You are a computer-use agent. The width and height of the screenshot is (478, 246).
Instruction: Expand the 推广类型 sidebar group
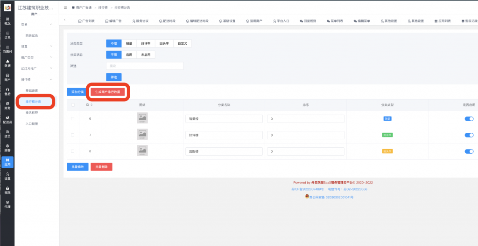[x=36, y=57]
